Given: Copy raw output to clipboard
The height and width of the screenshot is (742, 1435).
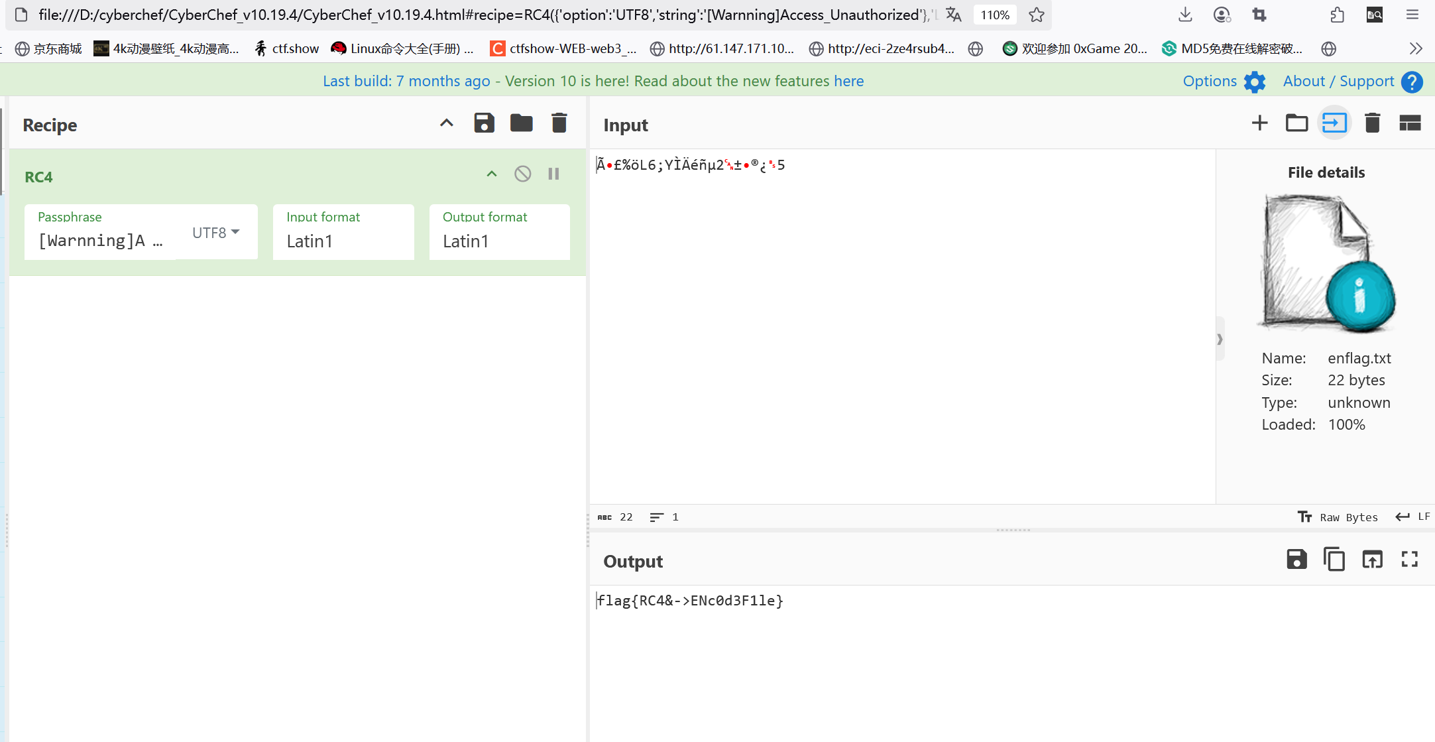Looking at the screenshot, I should [x=1334, y=560].
